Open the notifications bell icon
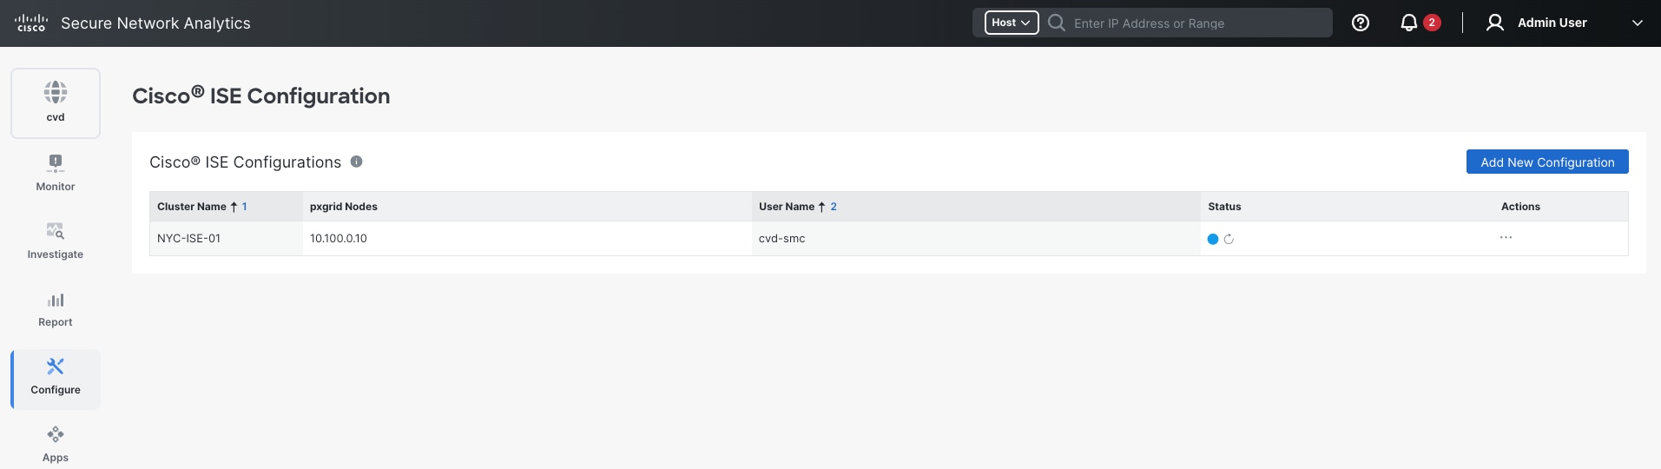1661x469 pixels. click(1409, 23)
